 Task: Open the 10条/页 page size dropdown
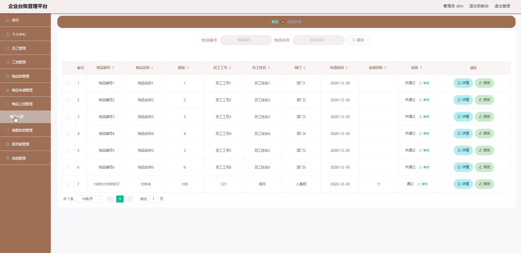pos(89,199)
